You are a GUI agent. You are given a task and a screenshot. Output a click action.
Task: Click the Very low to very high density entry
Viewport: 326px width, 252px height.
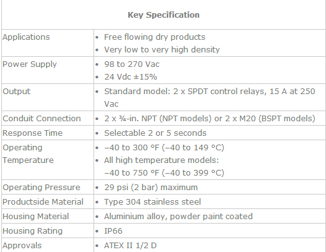(162, 50)
